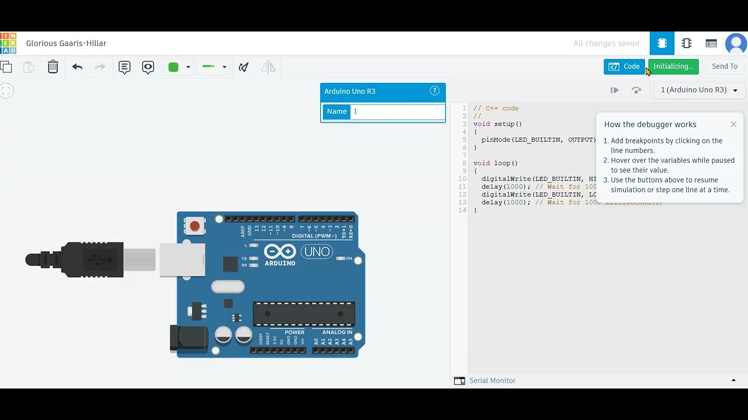The image size is (748, 420).
Task: Undo the last action
Action: [77, 66]
